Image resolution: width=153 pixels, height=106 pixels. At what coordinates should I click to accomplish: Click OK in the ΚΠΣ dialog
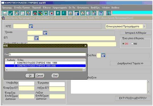[30, 76]
